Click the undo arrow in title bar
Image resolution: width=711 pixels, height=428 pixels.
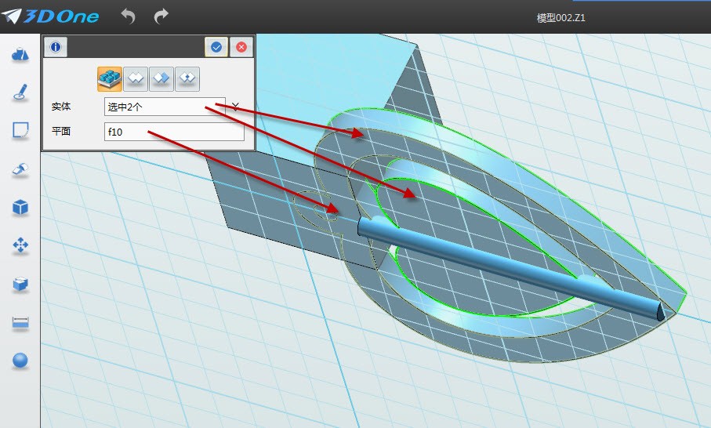pyautogui.click(x=129, y=15)
